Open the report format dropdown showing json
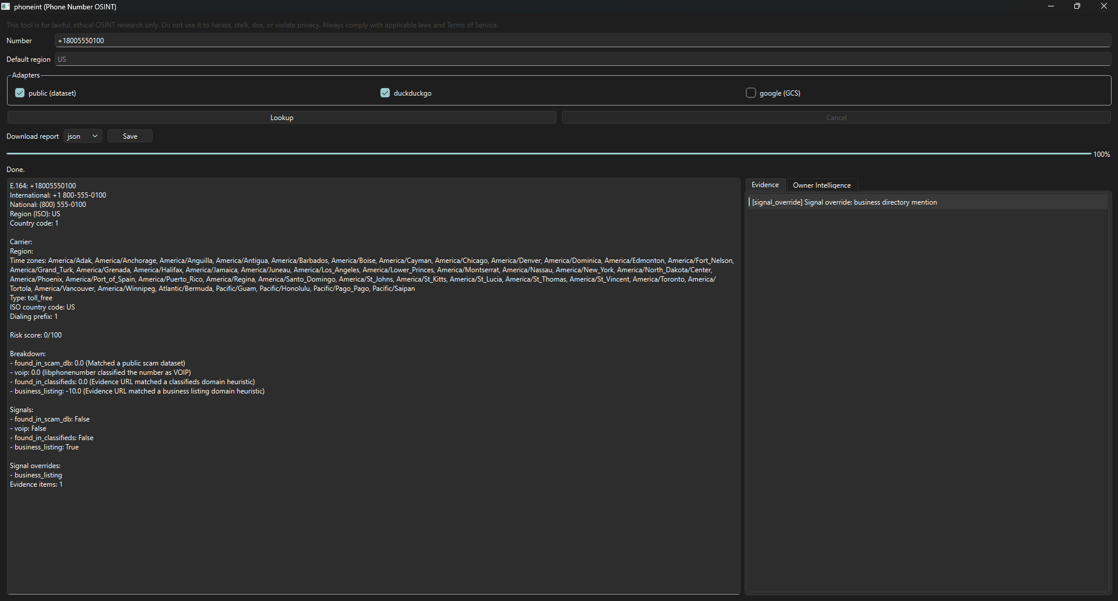The width and height of the screenshot is (1118, 601). [x=83, y=136]
